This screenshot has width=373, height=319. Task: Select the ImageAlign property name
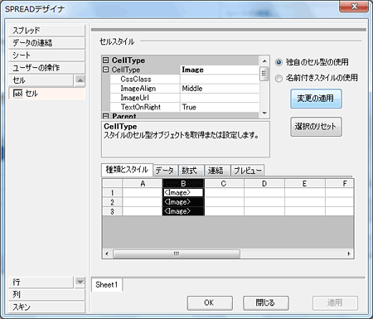138,89
